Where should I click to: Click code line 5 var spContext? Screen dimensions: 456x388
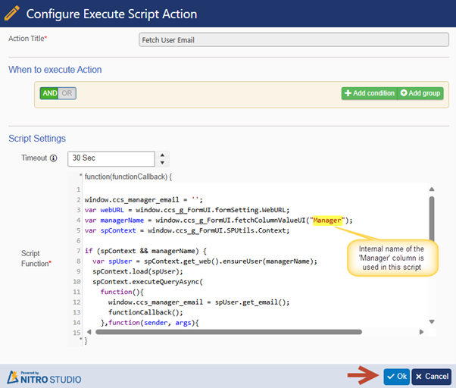coord(187,230)
